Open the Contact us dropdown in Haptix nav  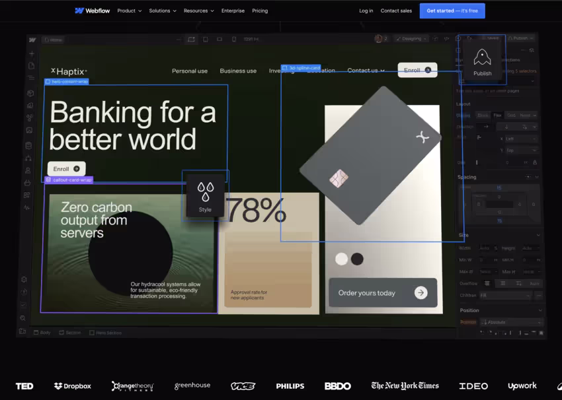click(366, 70)
